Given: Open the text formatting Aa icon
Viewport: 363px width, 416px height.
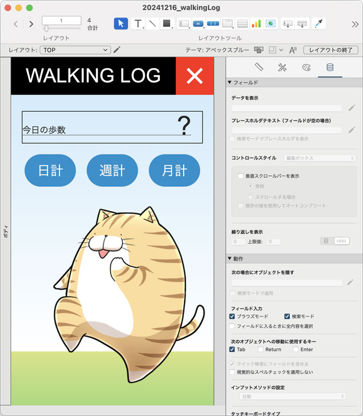Looking at the screenshot, I should pyautogui.click(x=293, y=50).
